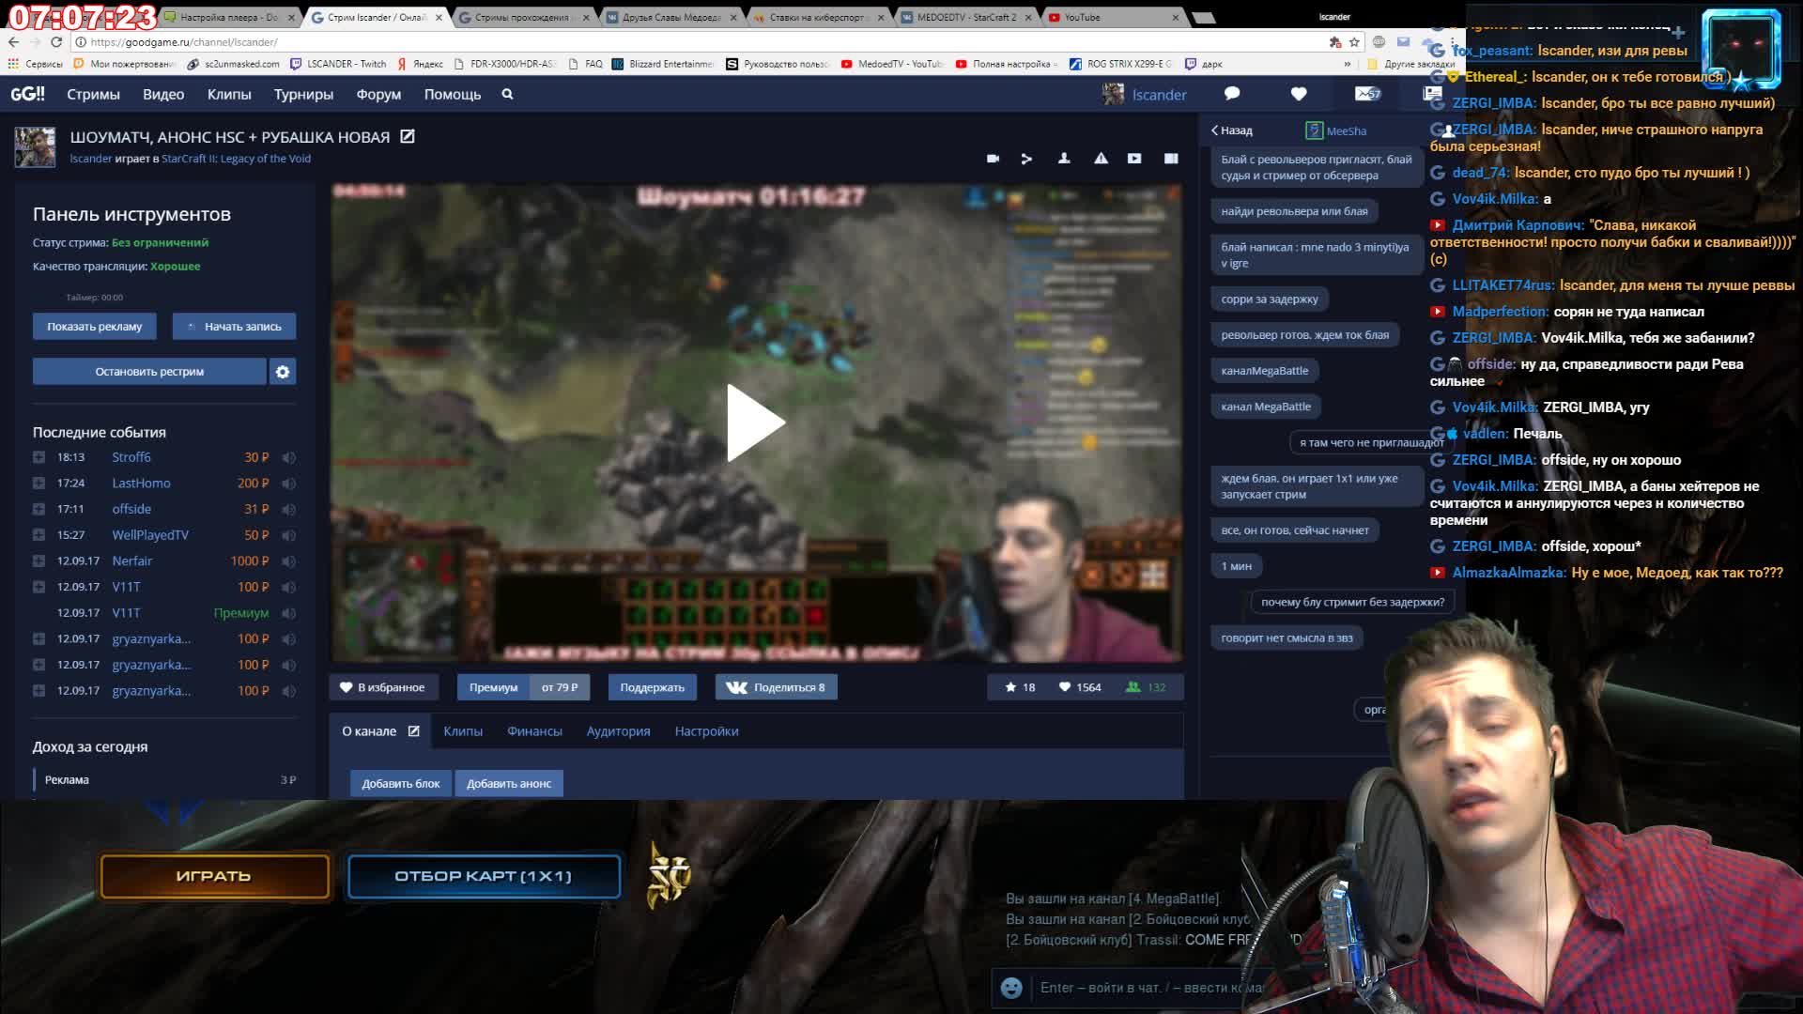Viewport: 1803px width, 1014px height.
Task: Expand the WellPlayedTV event at 15:27
Action: pos(39,535)
